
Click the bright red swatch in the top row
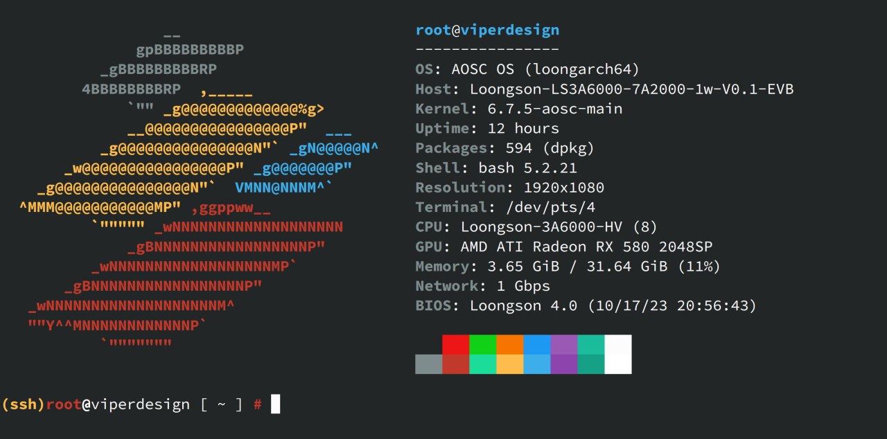(455, 345)
